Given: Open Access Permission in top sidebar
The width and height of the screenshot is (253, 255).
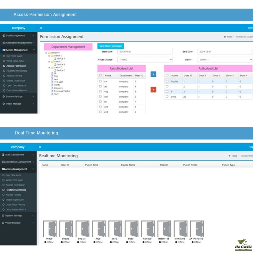Looking at the screenshot, I should [16, 66].
